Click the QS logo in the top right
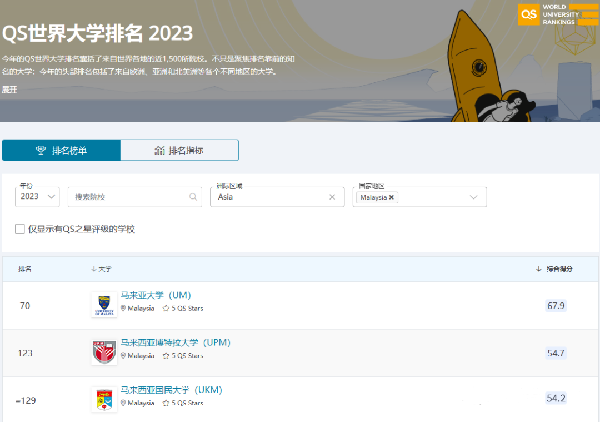The image size is (600, 422). (x=528, y=14)
